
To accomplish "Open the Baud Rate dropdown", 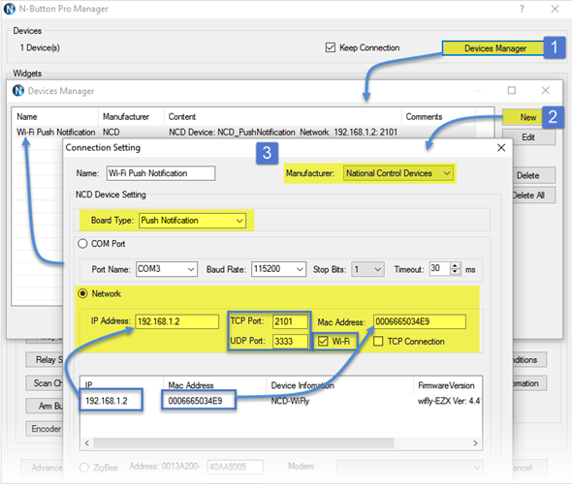I will [x=278, y=269].
